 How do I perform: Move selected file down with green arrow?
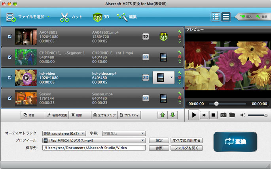tap(172, 115)
